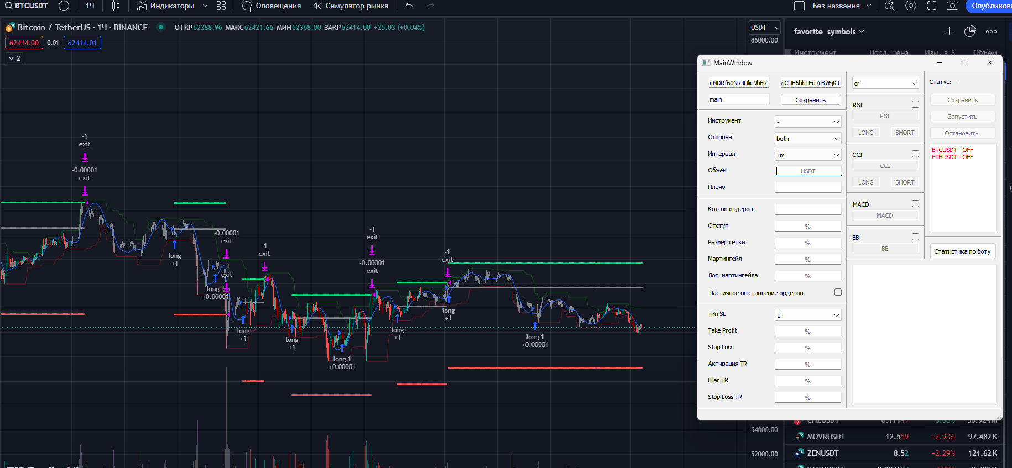Change the candlestick chart type

(116, 6)
